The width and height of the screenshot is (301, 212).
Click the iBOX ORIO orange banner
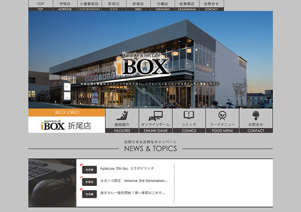tap(66, 113)
